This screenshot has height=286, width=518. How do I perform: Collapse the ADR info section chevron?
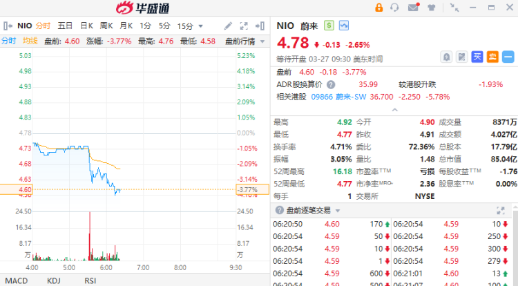click(394, 110)
